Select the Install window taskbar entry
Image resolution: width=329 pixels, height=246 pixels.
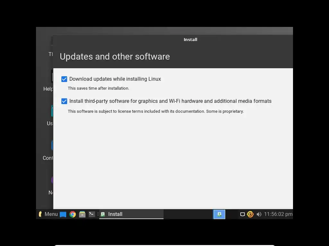(x=131, y=214)
